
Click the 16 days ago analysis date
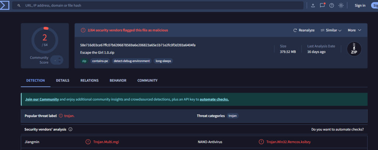tap(316, 51)
